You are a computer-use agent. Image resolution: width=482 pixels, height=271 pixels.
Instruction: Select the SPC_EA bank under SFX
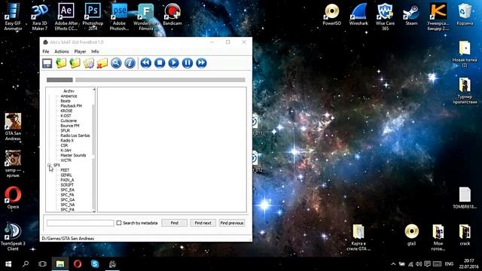click(67, 190)
